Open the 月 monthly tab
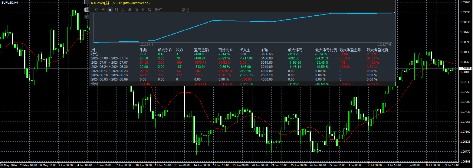The image size is (473, 168). [x=117, y=10]
